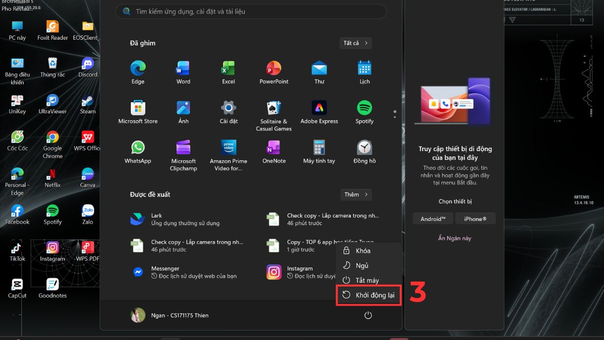Choose iPhone® in the device pane
This screenshot has height=340, width=604.
click(x=475, y=218)
